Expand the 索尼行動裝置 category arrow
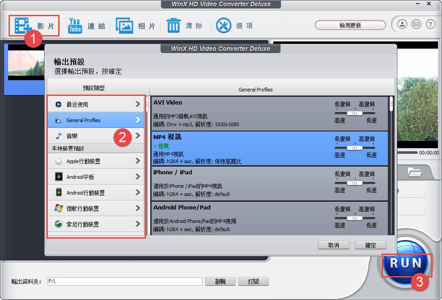The height and width of the screenshot is (300, 442). [138, 224]
